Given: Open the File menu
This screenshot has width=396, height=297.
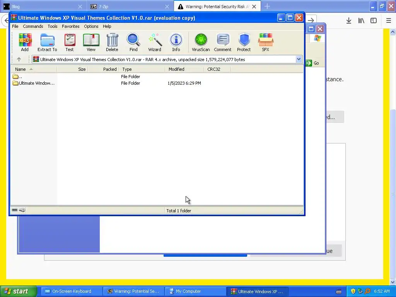Looking at the screenshot, I should click(x=15, y=26).
